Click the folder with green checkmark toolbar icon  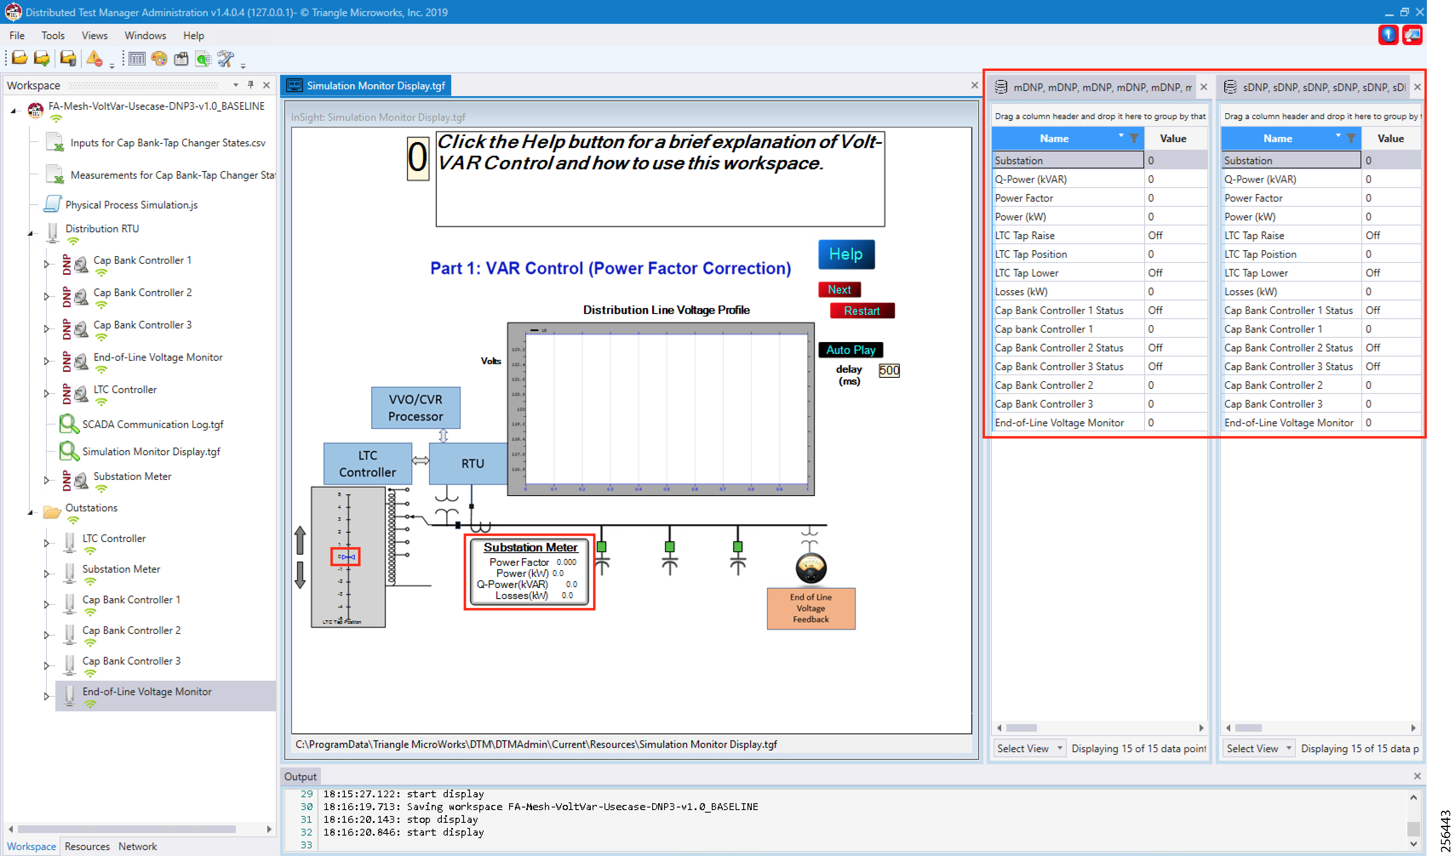[42, 58]
